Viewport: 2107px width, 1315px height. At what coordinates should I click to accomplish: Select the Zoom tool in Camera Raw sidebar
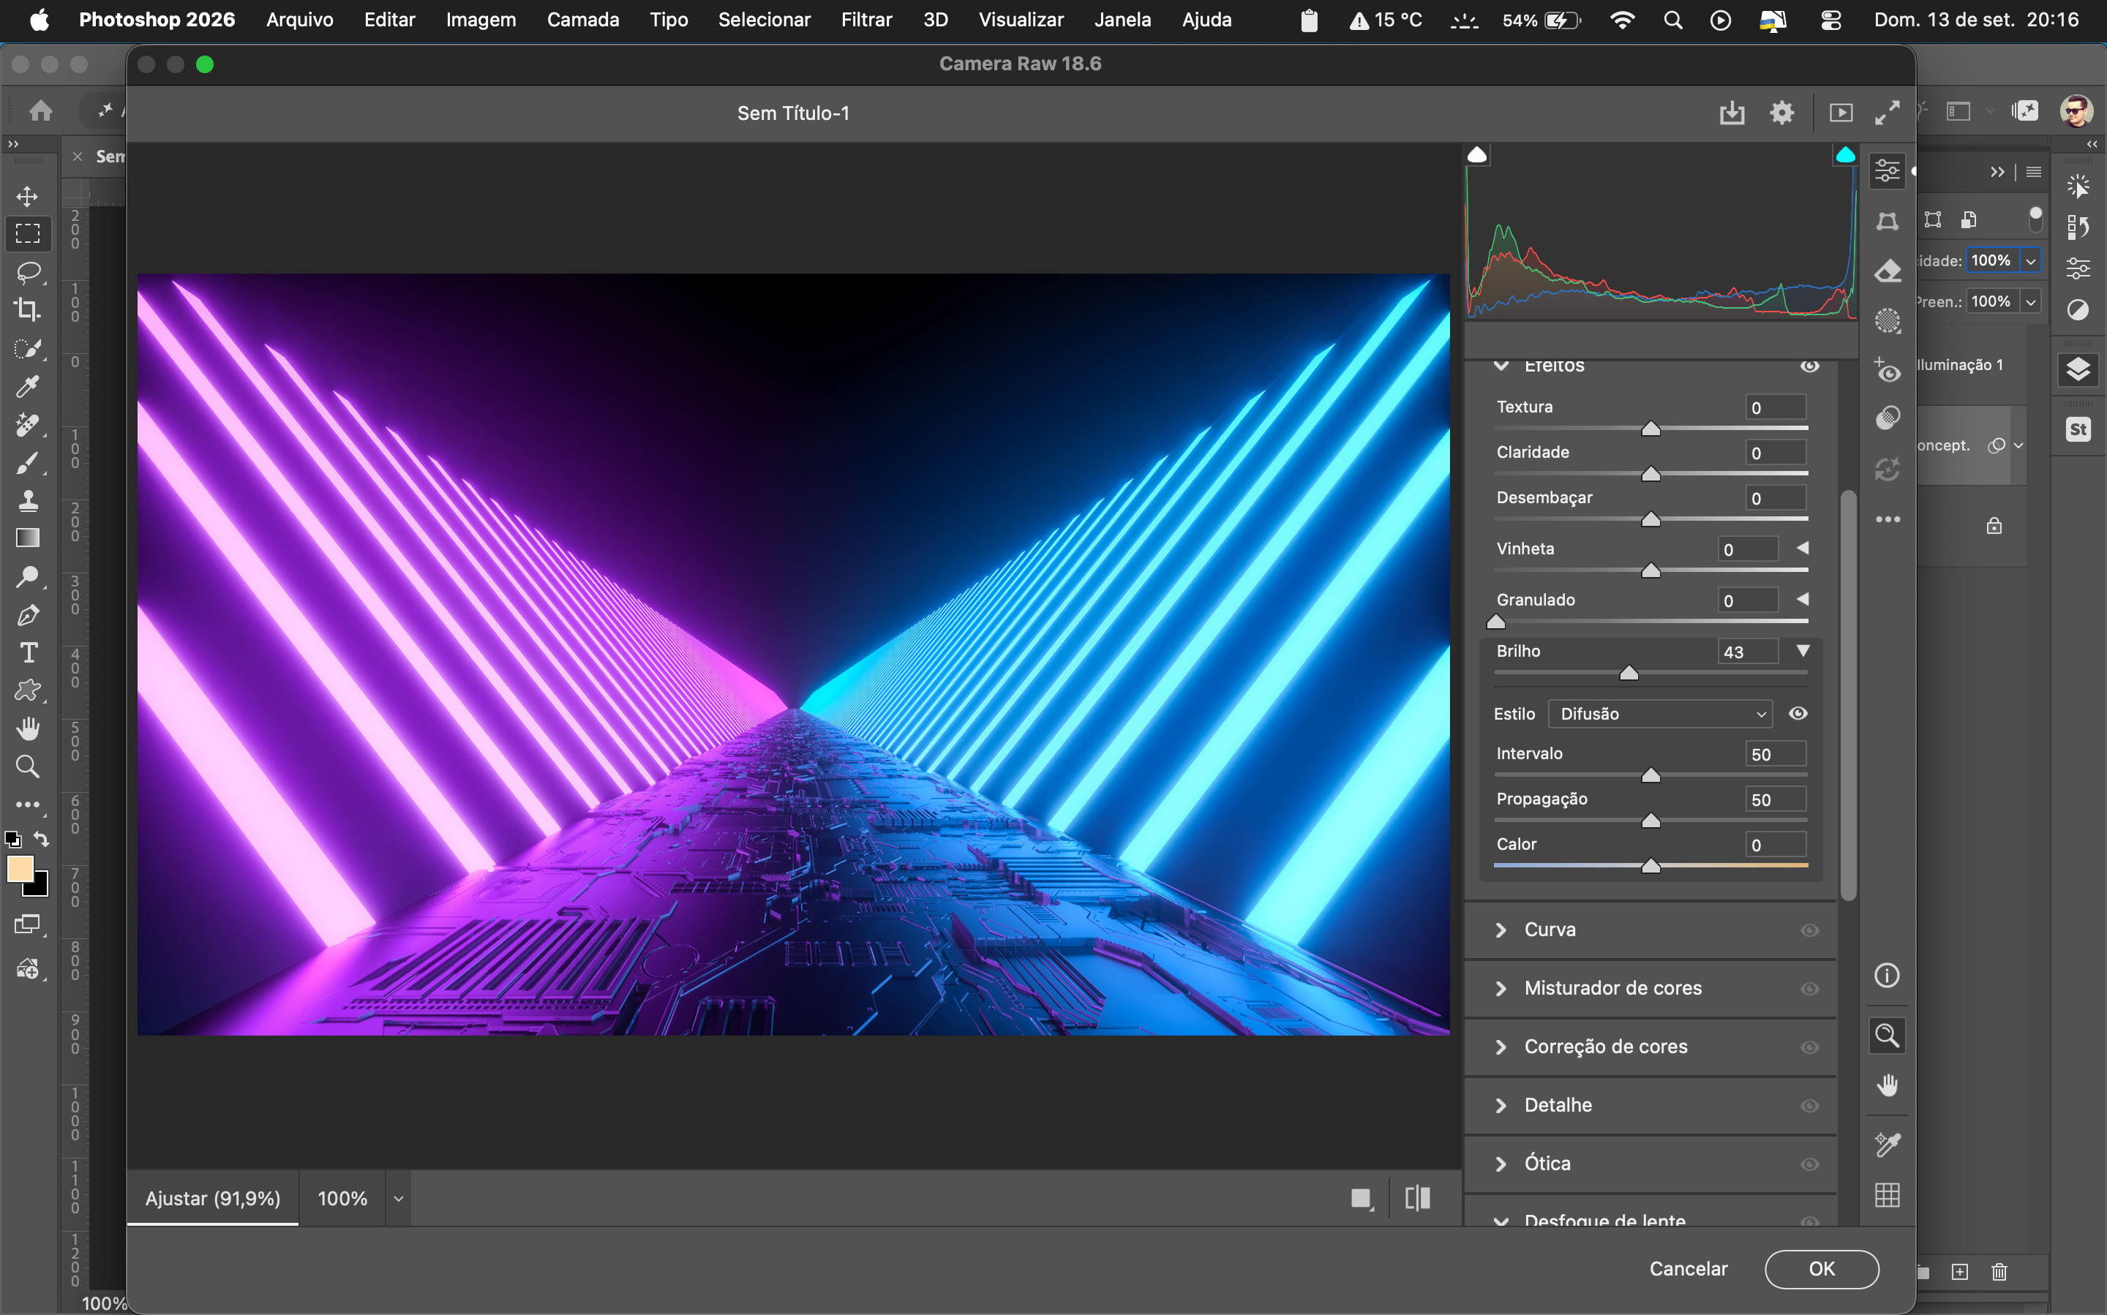(1887, 1035)
